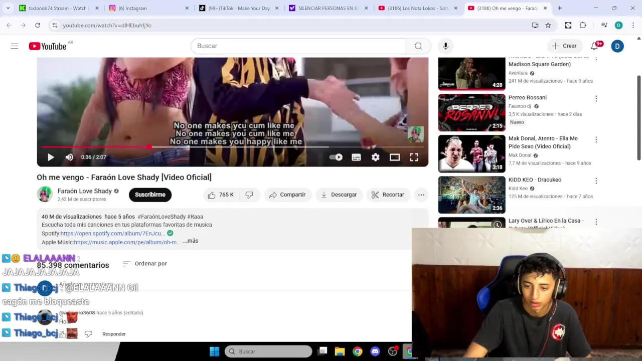642x361 pixels.
Task: Open the Spotify album link
Action: coord(113,234)
